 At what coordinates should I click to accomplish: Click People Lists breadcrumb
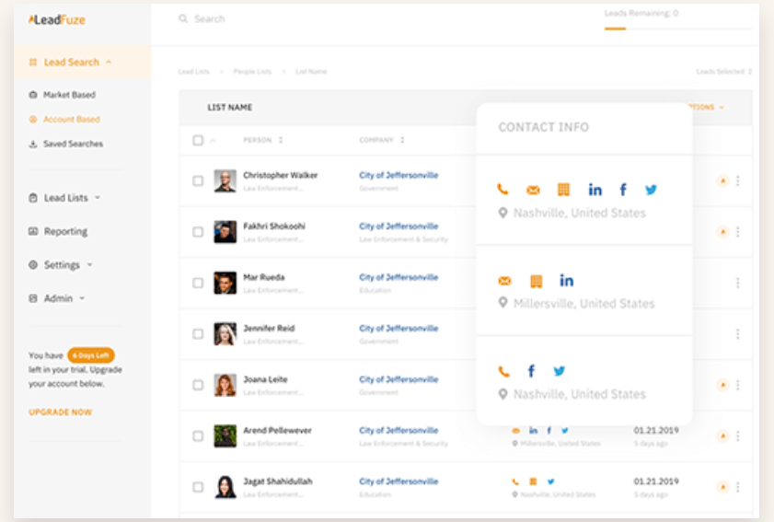tap(252, 72)
